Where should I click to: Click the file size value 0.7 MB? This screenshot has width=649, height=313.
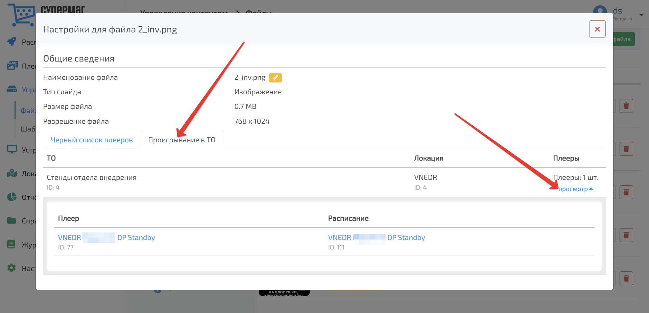[x=245, y=106]
